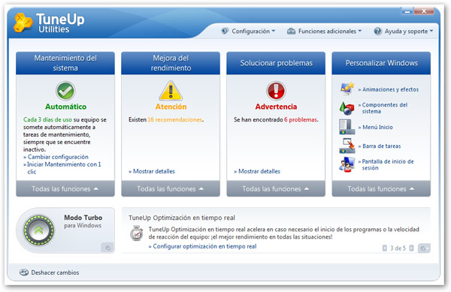Click the TuneUp Optimización en tiempo real heading
The image size is (451, 292).
[182, 218]
